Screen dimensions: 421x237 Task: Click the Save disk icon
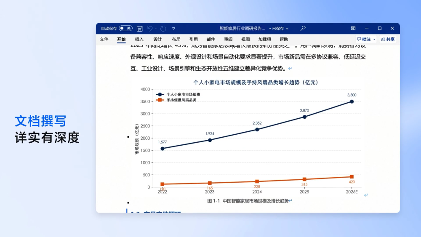tap(140, 29)
